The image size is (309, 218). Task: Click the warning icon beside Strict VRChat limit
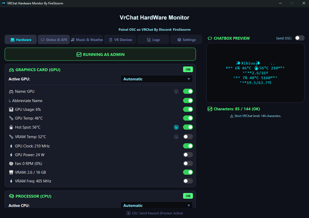(x=232, y=116)
